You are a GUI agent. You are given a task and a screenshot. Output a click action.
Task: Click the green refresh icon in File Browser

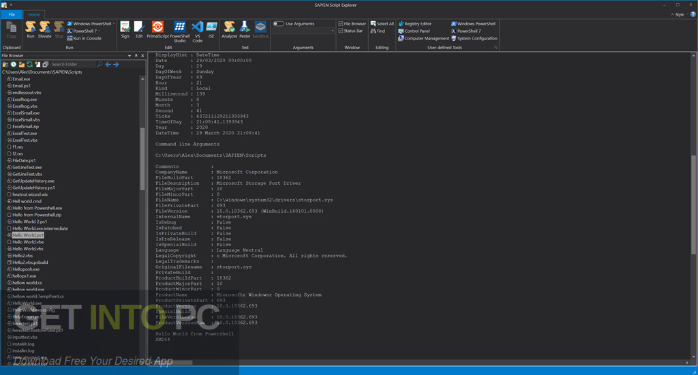[29, 65]
